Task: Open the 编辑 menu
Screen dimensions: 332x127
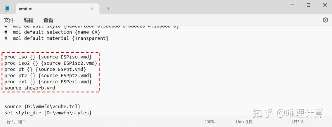Action: coord(29,20)
